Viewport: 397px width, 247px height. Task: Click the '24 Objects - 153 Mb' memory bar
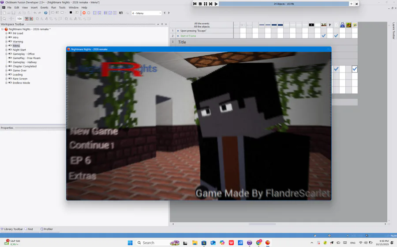284,4
